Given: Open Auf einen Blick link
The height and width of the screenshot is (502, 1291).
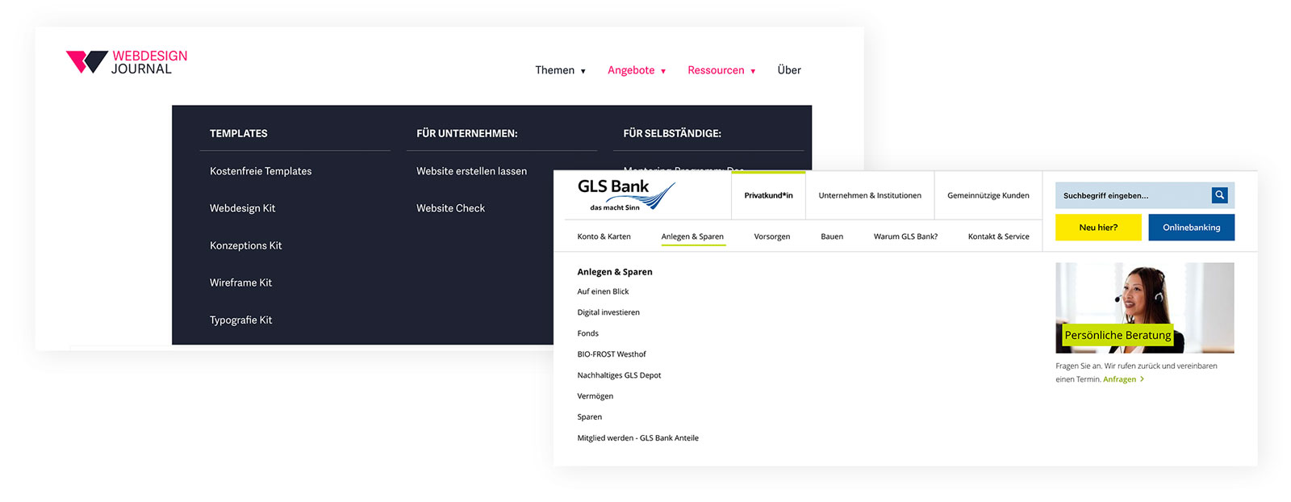Looking at the screenshot, I should [x=603, y=291].
